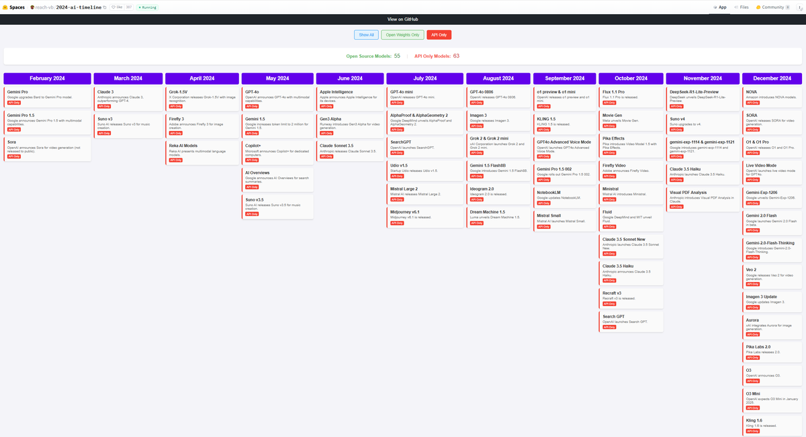Switch to the App tab
The image size is (806, 437).
(720, 7)
